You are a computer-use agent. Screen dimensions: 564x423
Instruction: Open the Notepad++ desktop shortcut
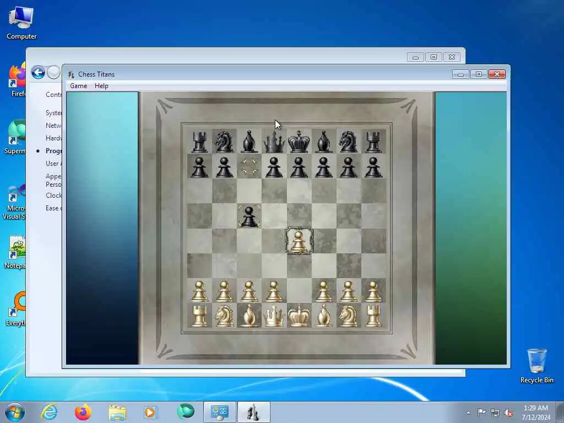[15, 252]
